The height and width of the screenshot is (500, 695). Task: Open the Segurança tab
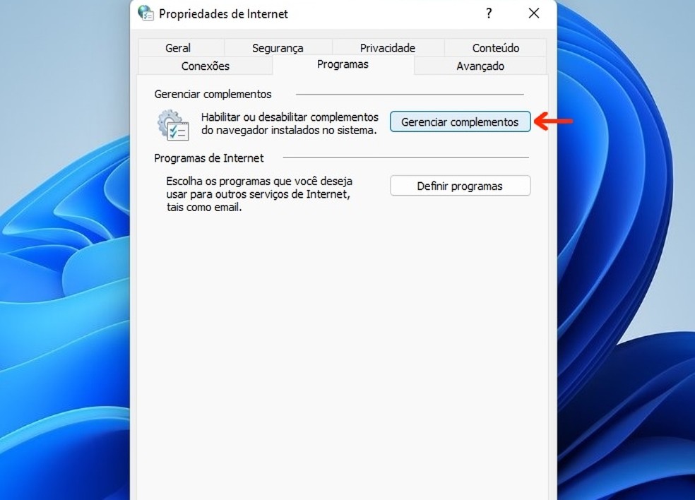[x=278, y=48]
